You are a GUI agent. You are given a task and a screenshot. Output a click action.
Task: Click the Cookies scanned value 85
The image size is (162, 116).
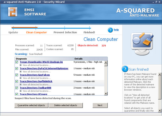pos(72,49)
